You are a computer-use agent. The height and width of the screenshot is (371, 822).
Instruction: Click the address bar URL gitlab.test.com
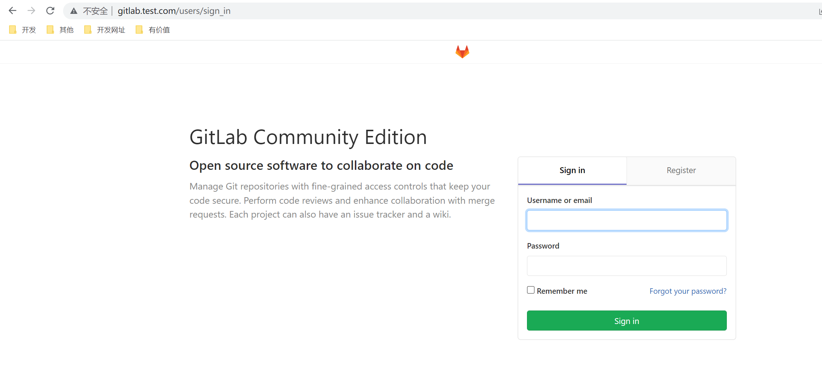[x=174, y=11]
